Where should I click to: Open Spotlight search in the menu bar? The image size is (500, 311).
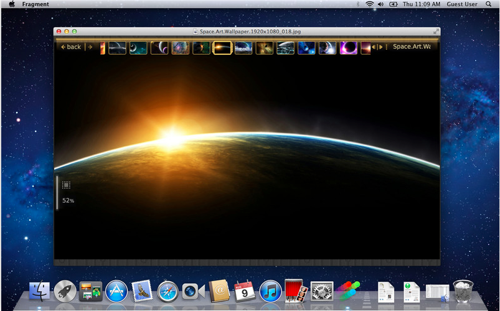tap(488, 4)
